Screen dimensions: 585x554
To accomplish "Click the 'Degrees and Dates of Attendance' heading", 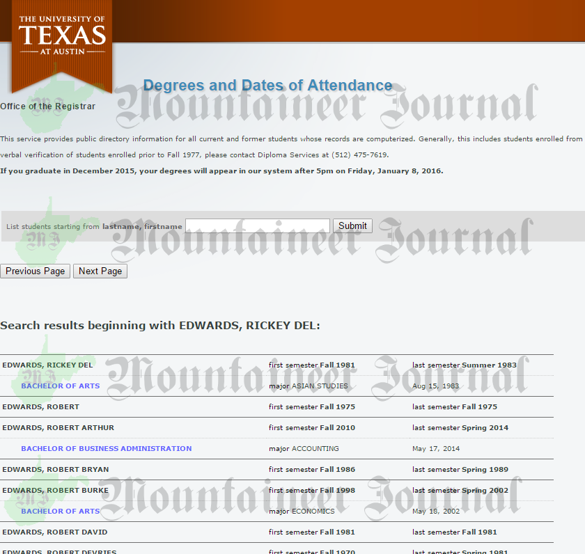I will pyautogui.click(x=268, y=86).
